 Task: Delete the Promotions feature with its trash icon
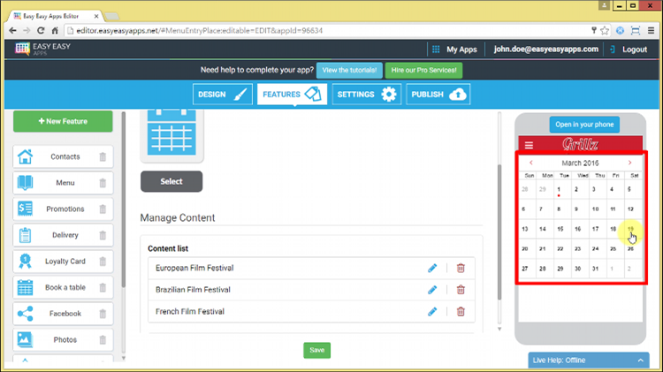tap(103, 209)
